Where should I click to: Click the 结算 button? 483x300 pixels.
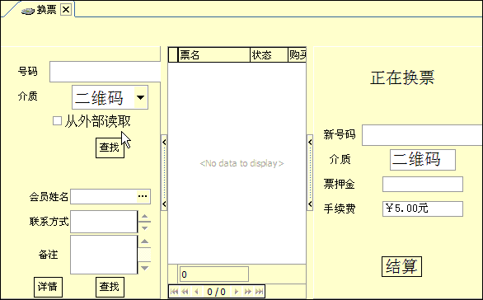pyautogui.click(x=401, y=266)
